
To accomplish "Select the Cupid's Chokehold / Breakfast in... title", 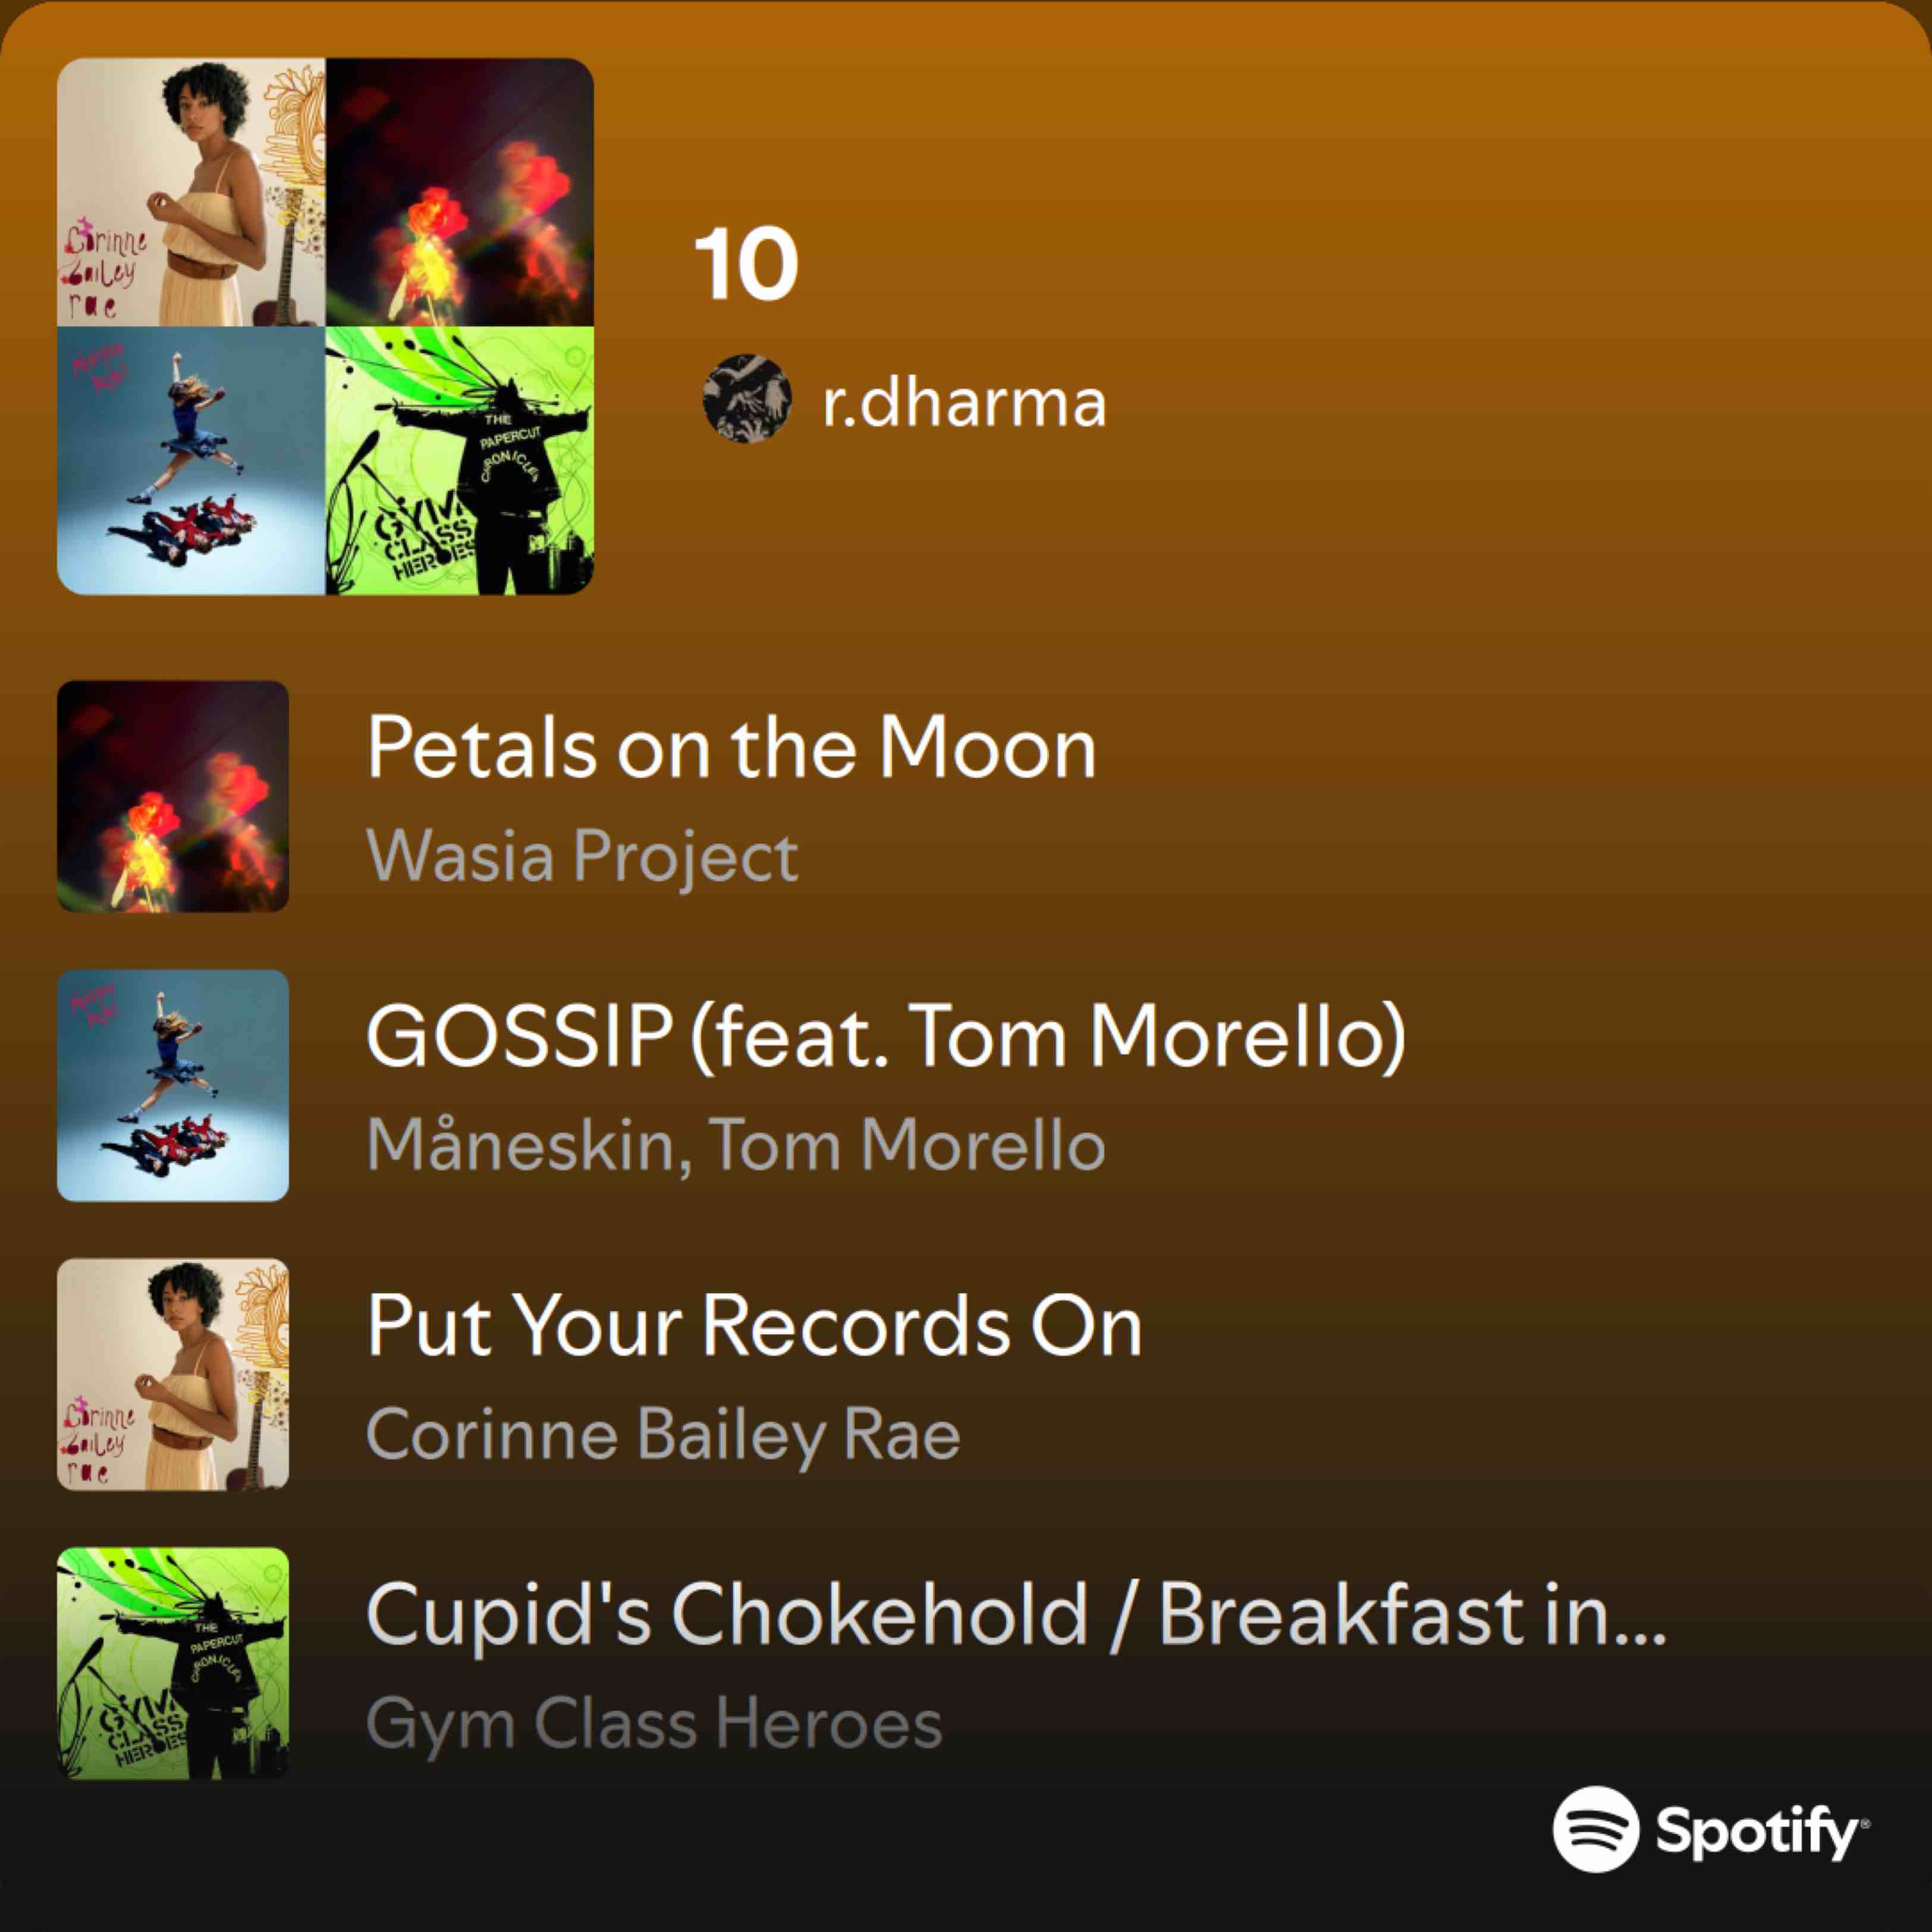I will tap(1016, 1614).
